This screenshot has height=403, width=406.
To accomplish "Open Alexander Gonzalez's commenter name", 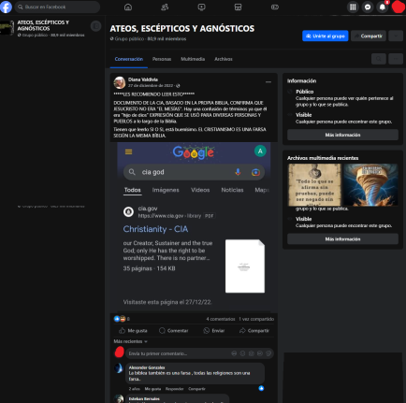I will click(147, 367).
